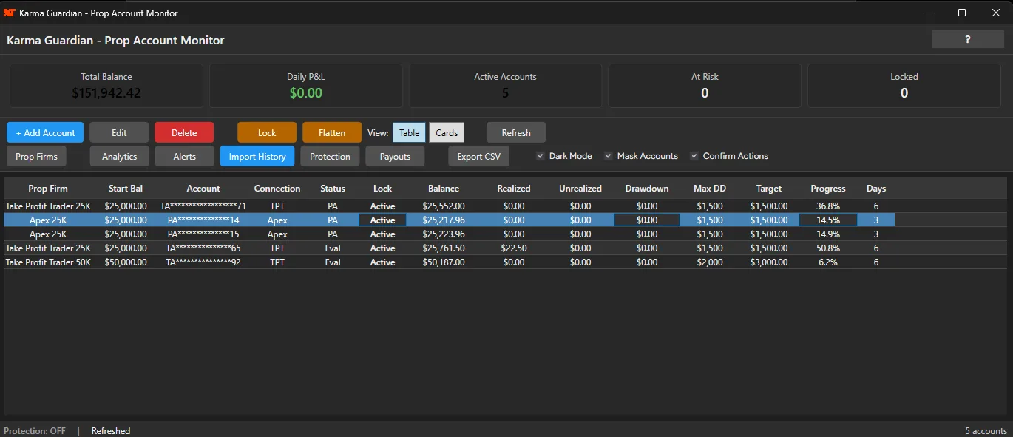Click the $25,223.96 balance cell
The height and width of the screenshot is (437, 1013).
[x=444, y=234]
